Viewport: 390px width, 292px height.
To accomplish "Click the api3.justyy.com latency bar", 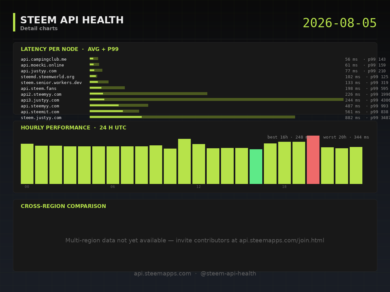I will 216,100.
